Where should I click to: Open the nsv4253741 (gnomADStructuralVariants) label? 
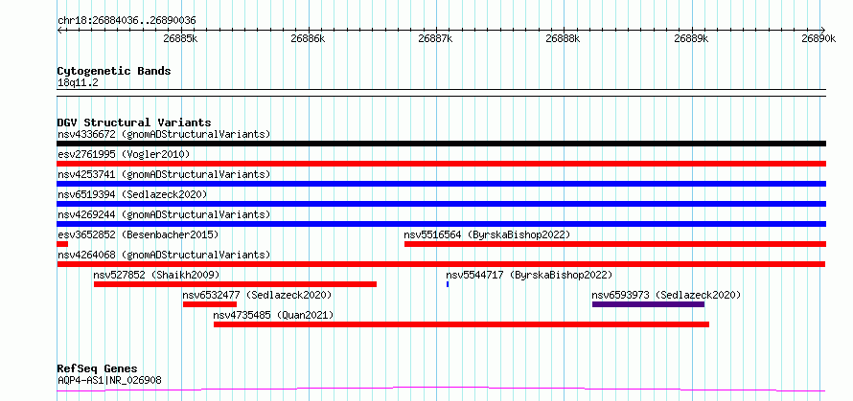click(164, 174)
